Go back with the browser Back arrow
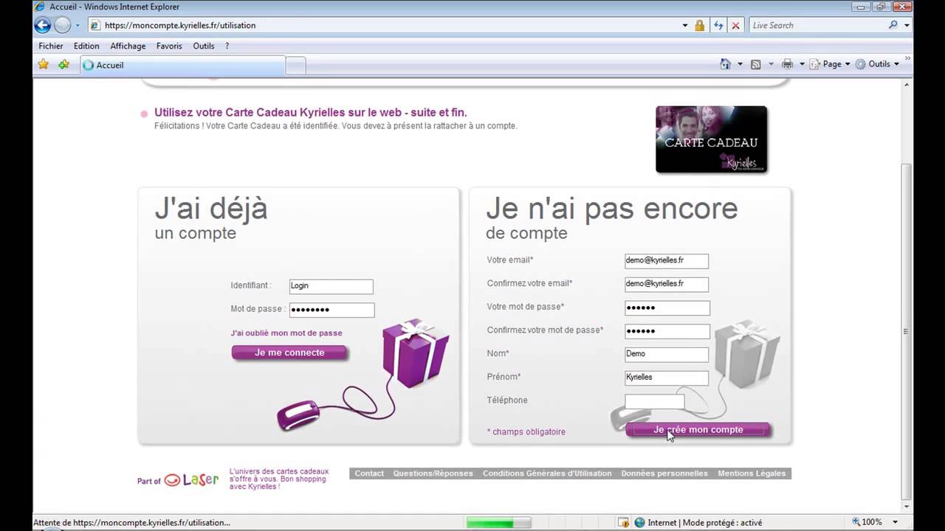The width and height of the screenshot is (945, 531). pos(42,25)
